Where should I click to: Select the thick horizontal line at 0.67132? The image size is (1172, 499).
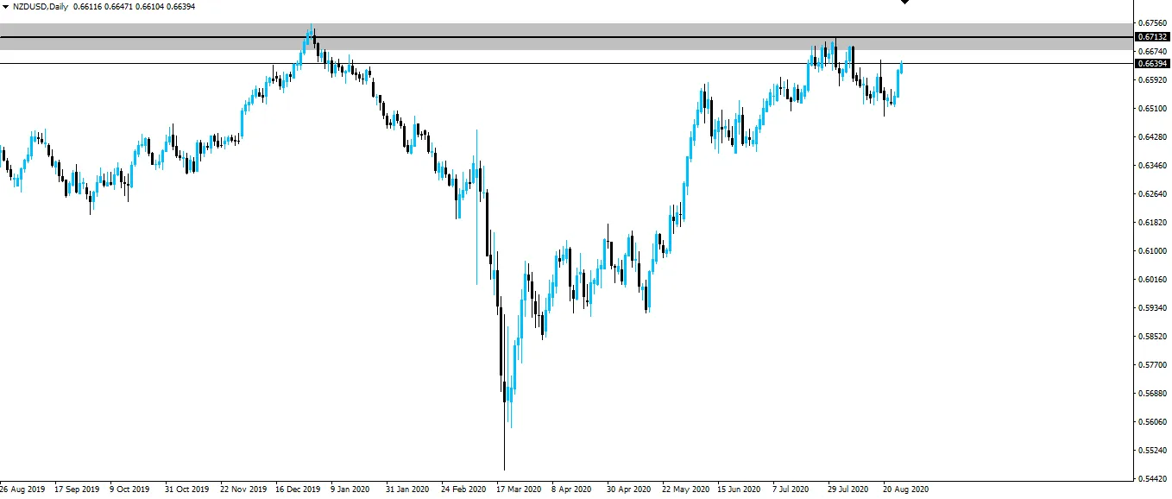565,37
